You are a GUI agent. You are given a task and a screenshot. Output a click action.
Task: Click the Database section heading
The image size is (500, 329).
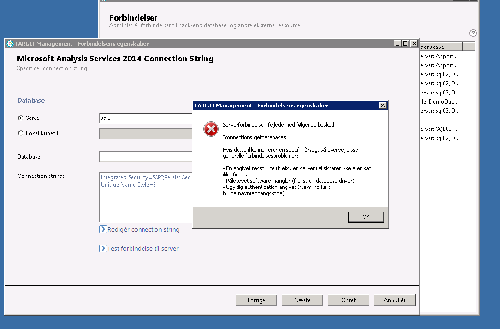coord(31,100)
